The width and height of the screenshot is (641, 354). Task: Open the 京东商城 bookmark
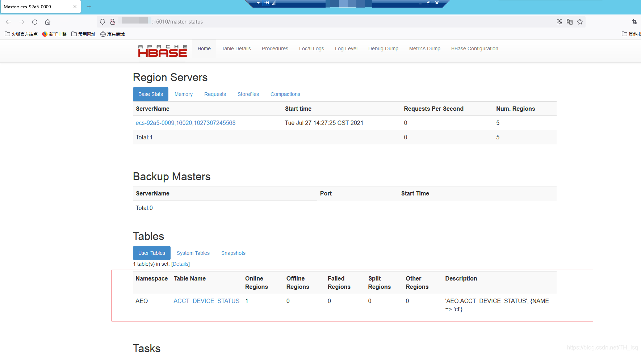(x=113, y=34)
